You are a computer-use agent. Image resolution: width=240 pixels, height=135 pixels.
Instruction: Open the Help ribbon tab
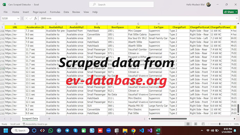[95, 12]
